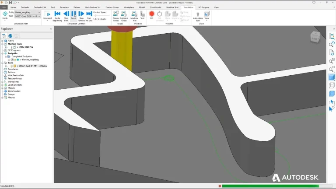This screenshot has height=189, width=336.
Task: Toggle the SGS Z-Carb tool lightbulb
Action: (x=12, y=66)
